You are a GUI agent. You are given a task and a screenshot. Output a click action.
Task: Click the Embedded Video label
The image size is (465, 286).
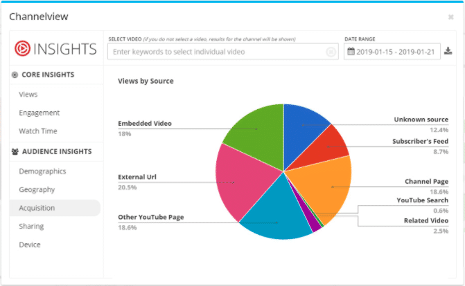[145, 124]
